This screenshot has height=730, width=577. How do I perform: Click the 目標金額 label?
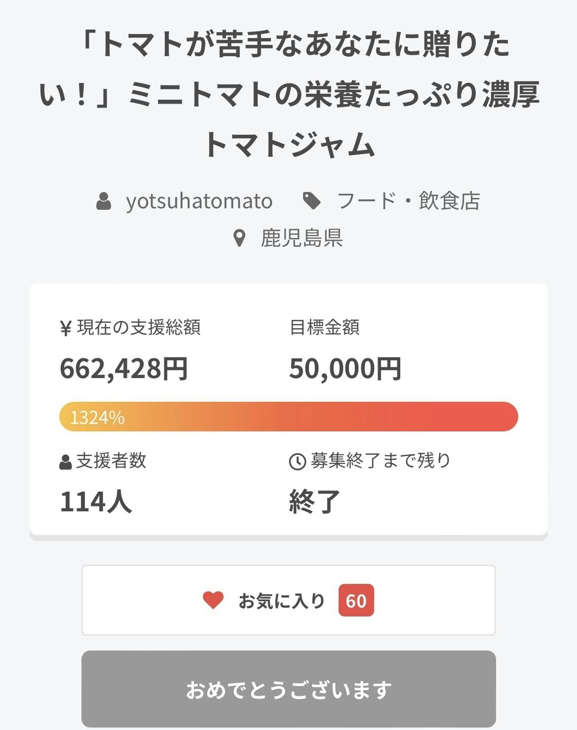pyautogui.click(x=324, y=327)
